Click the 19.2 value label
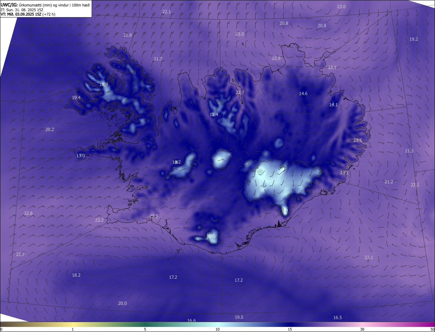This screenshot has height=332, width=435. point(414,39)
